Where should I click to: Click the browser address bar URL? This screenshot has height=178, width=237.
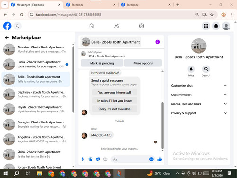69,15
